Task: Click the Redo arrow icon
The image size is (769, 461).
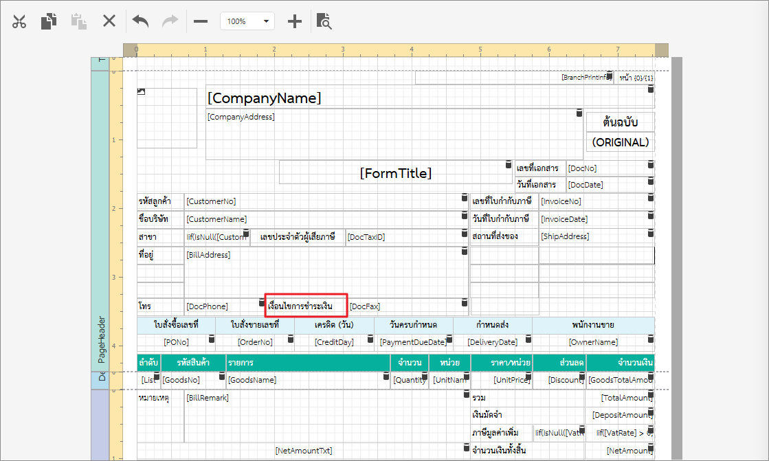Action: pyautogui.click(x=170, y=21)
